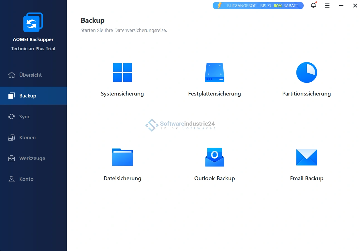Click the Outlook Backup text label
Viewport: 361px width, 251px height.
coord(214,179)
